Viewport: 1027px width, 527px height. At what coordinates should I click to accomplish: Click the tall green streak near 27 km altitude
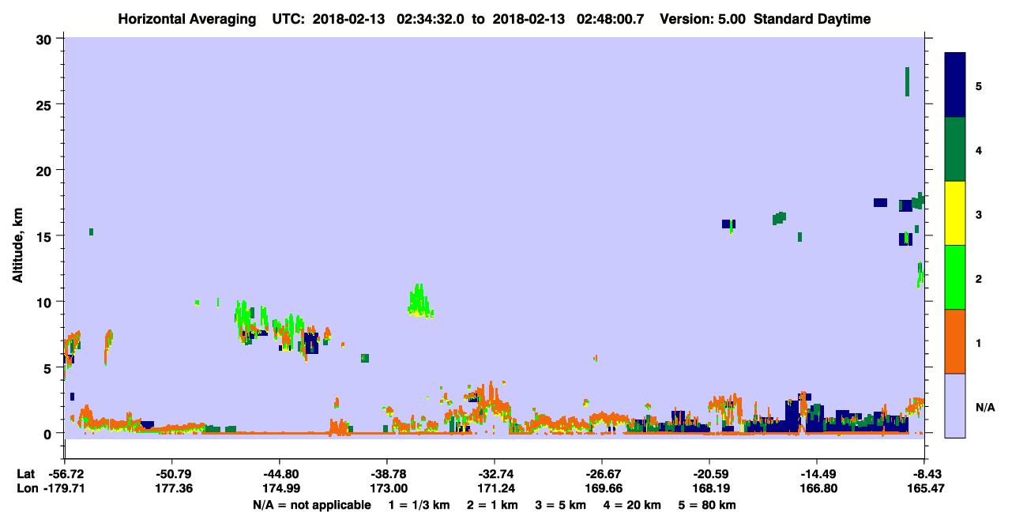[x=907, y=81]
